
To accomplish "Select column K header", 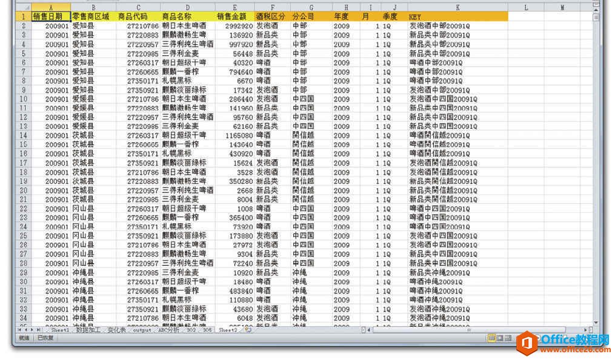I will 457,7.
